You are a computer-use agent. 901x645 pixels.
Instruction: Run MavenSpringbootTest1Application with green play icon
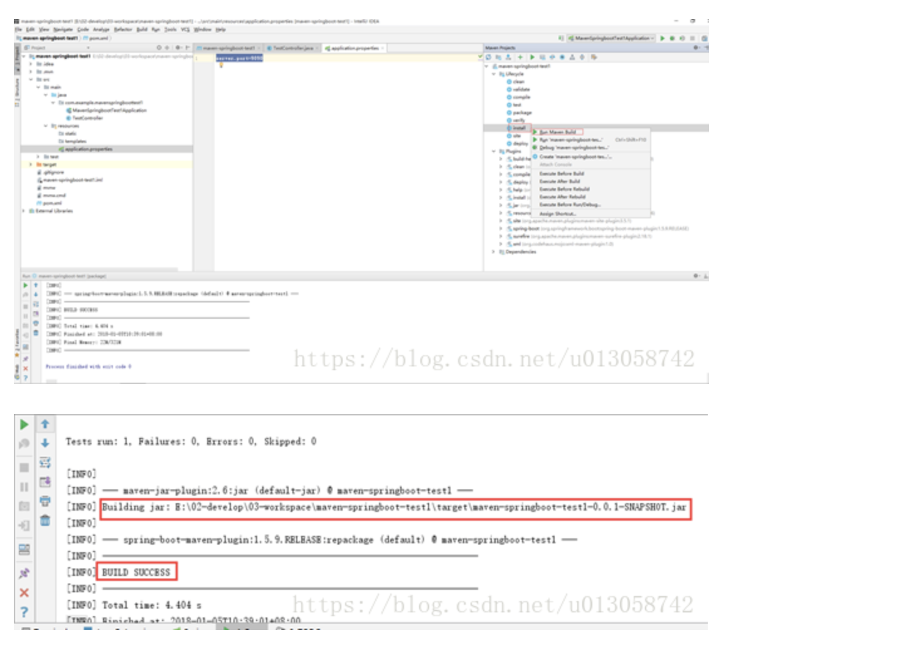(662, 38)
